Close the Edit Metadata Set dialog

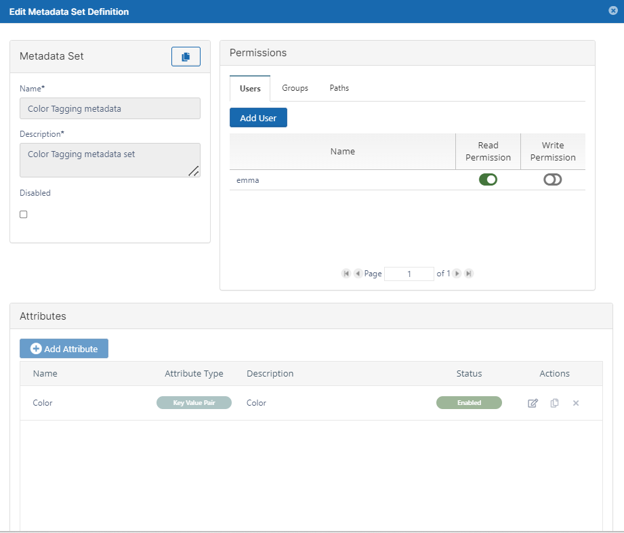613,11
